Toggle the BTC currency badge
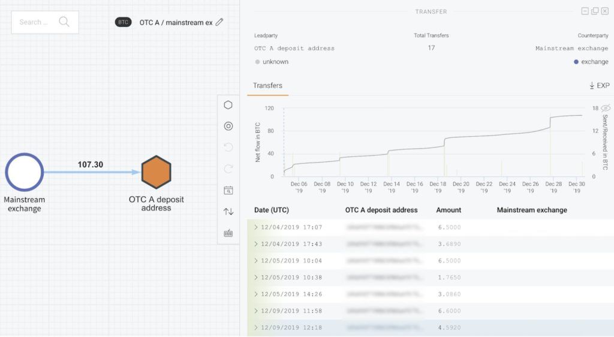The height and width of the screenshot is (337, 614). pos(123,22)
